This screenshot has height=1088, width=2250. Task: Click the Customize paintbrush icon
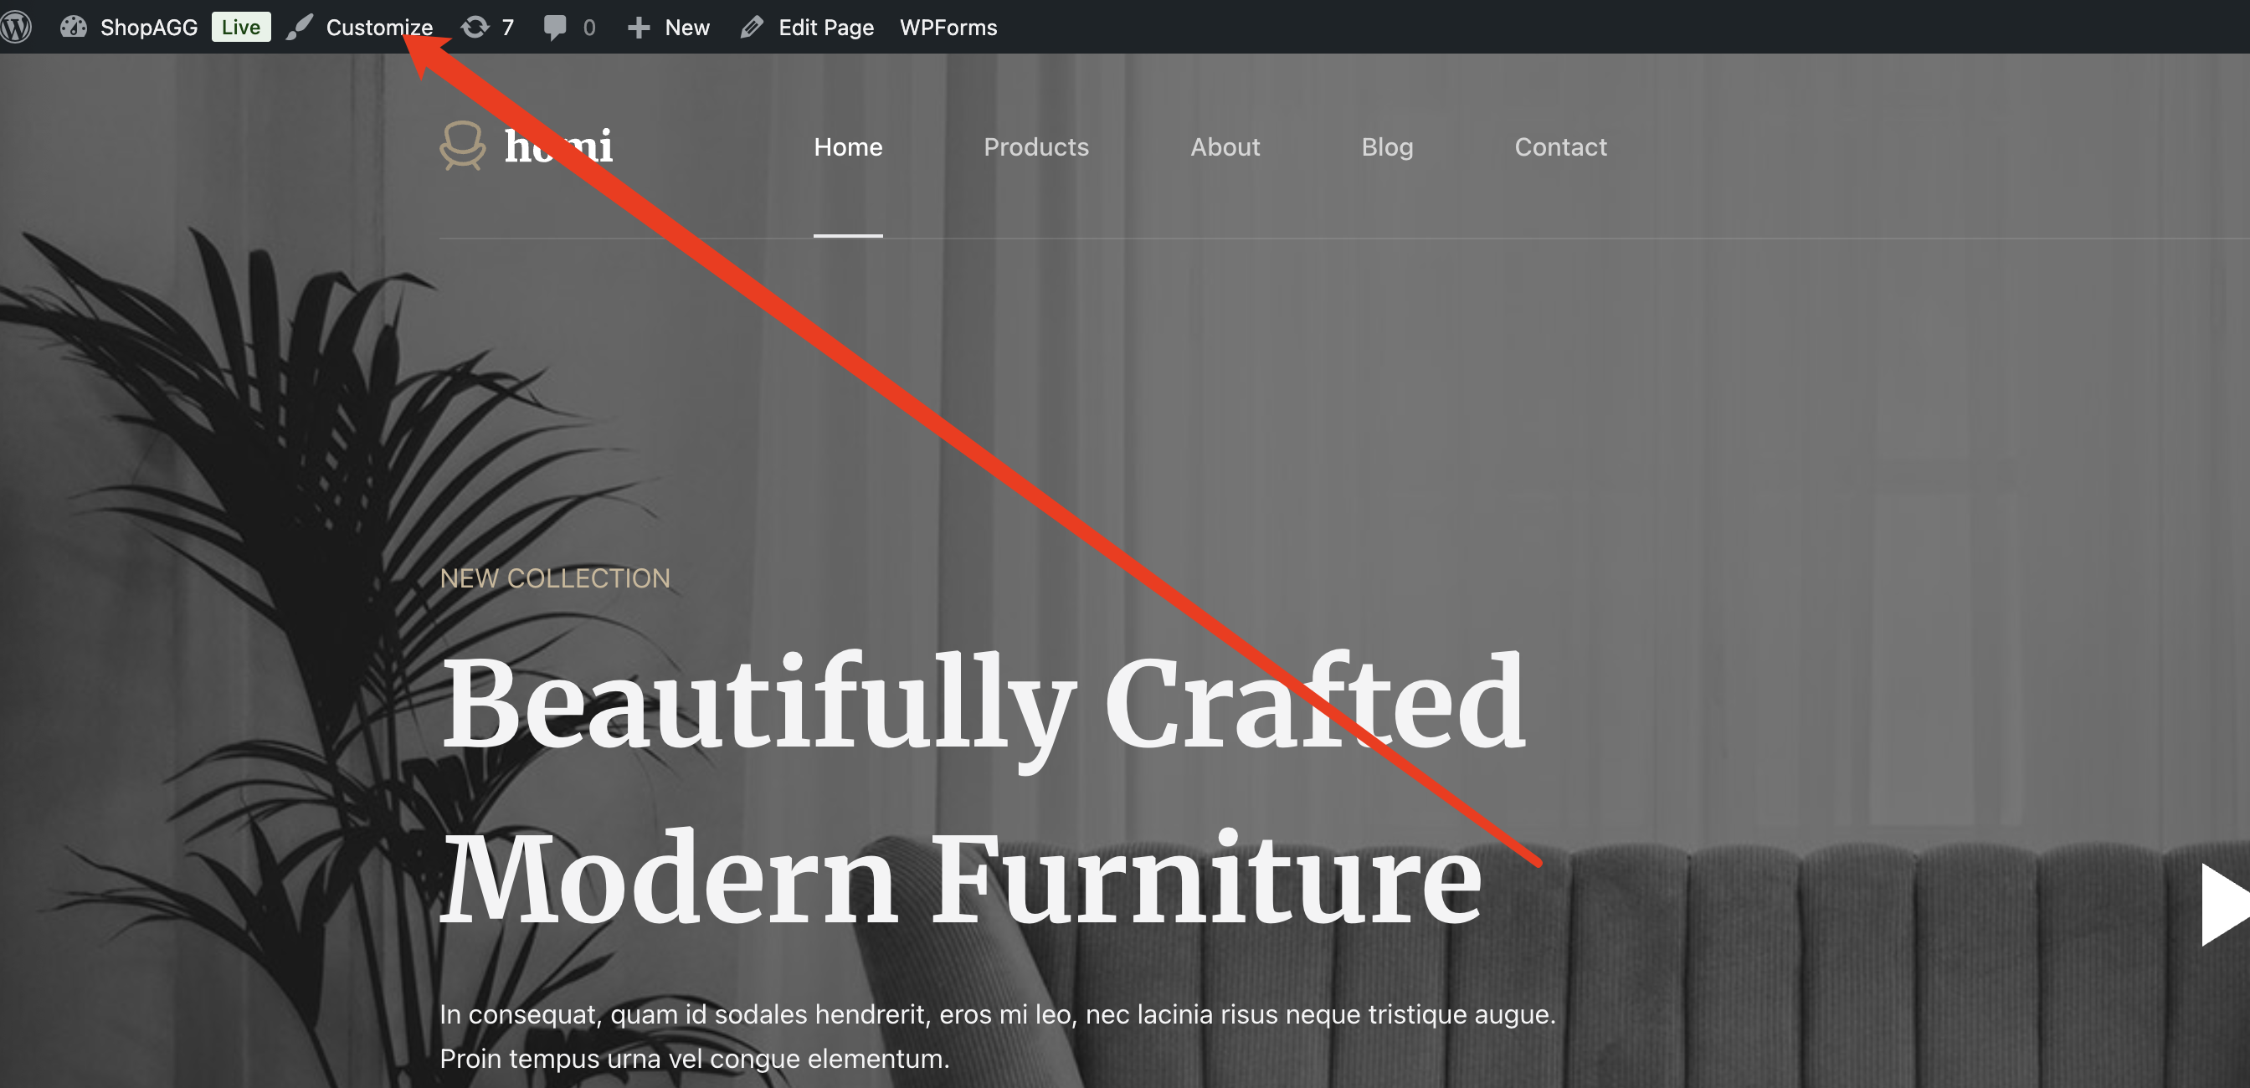click(300, 27)
